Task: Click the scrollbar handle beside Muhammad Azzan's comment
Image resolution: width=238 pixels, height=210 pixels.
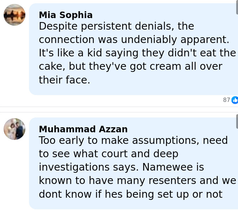Action: 237,121
